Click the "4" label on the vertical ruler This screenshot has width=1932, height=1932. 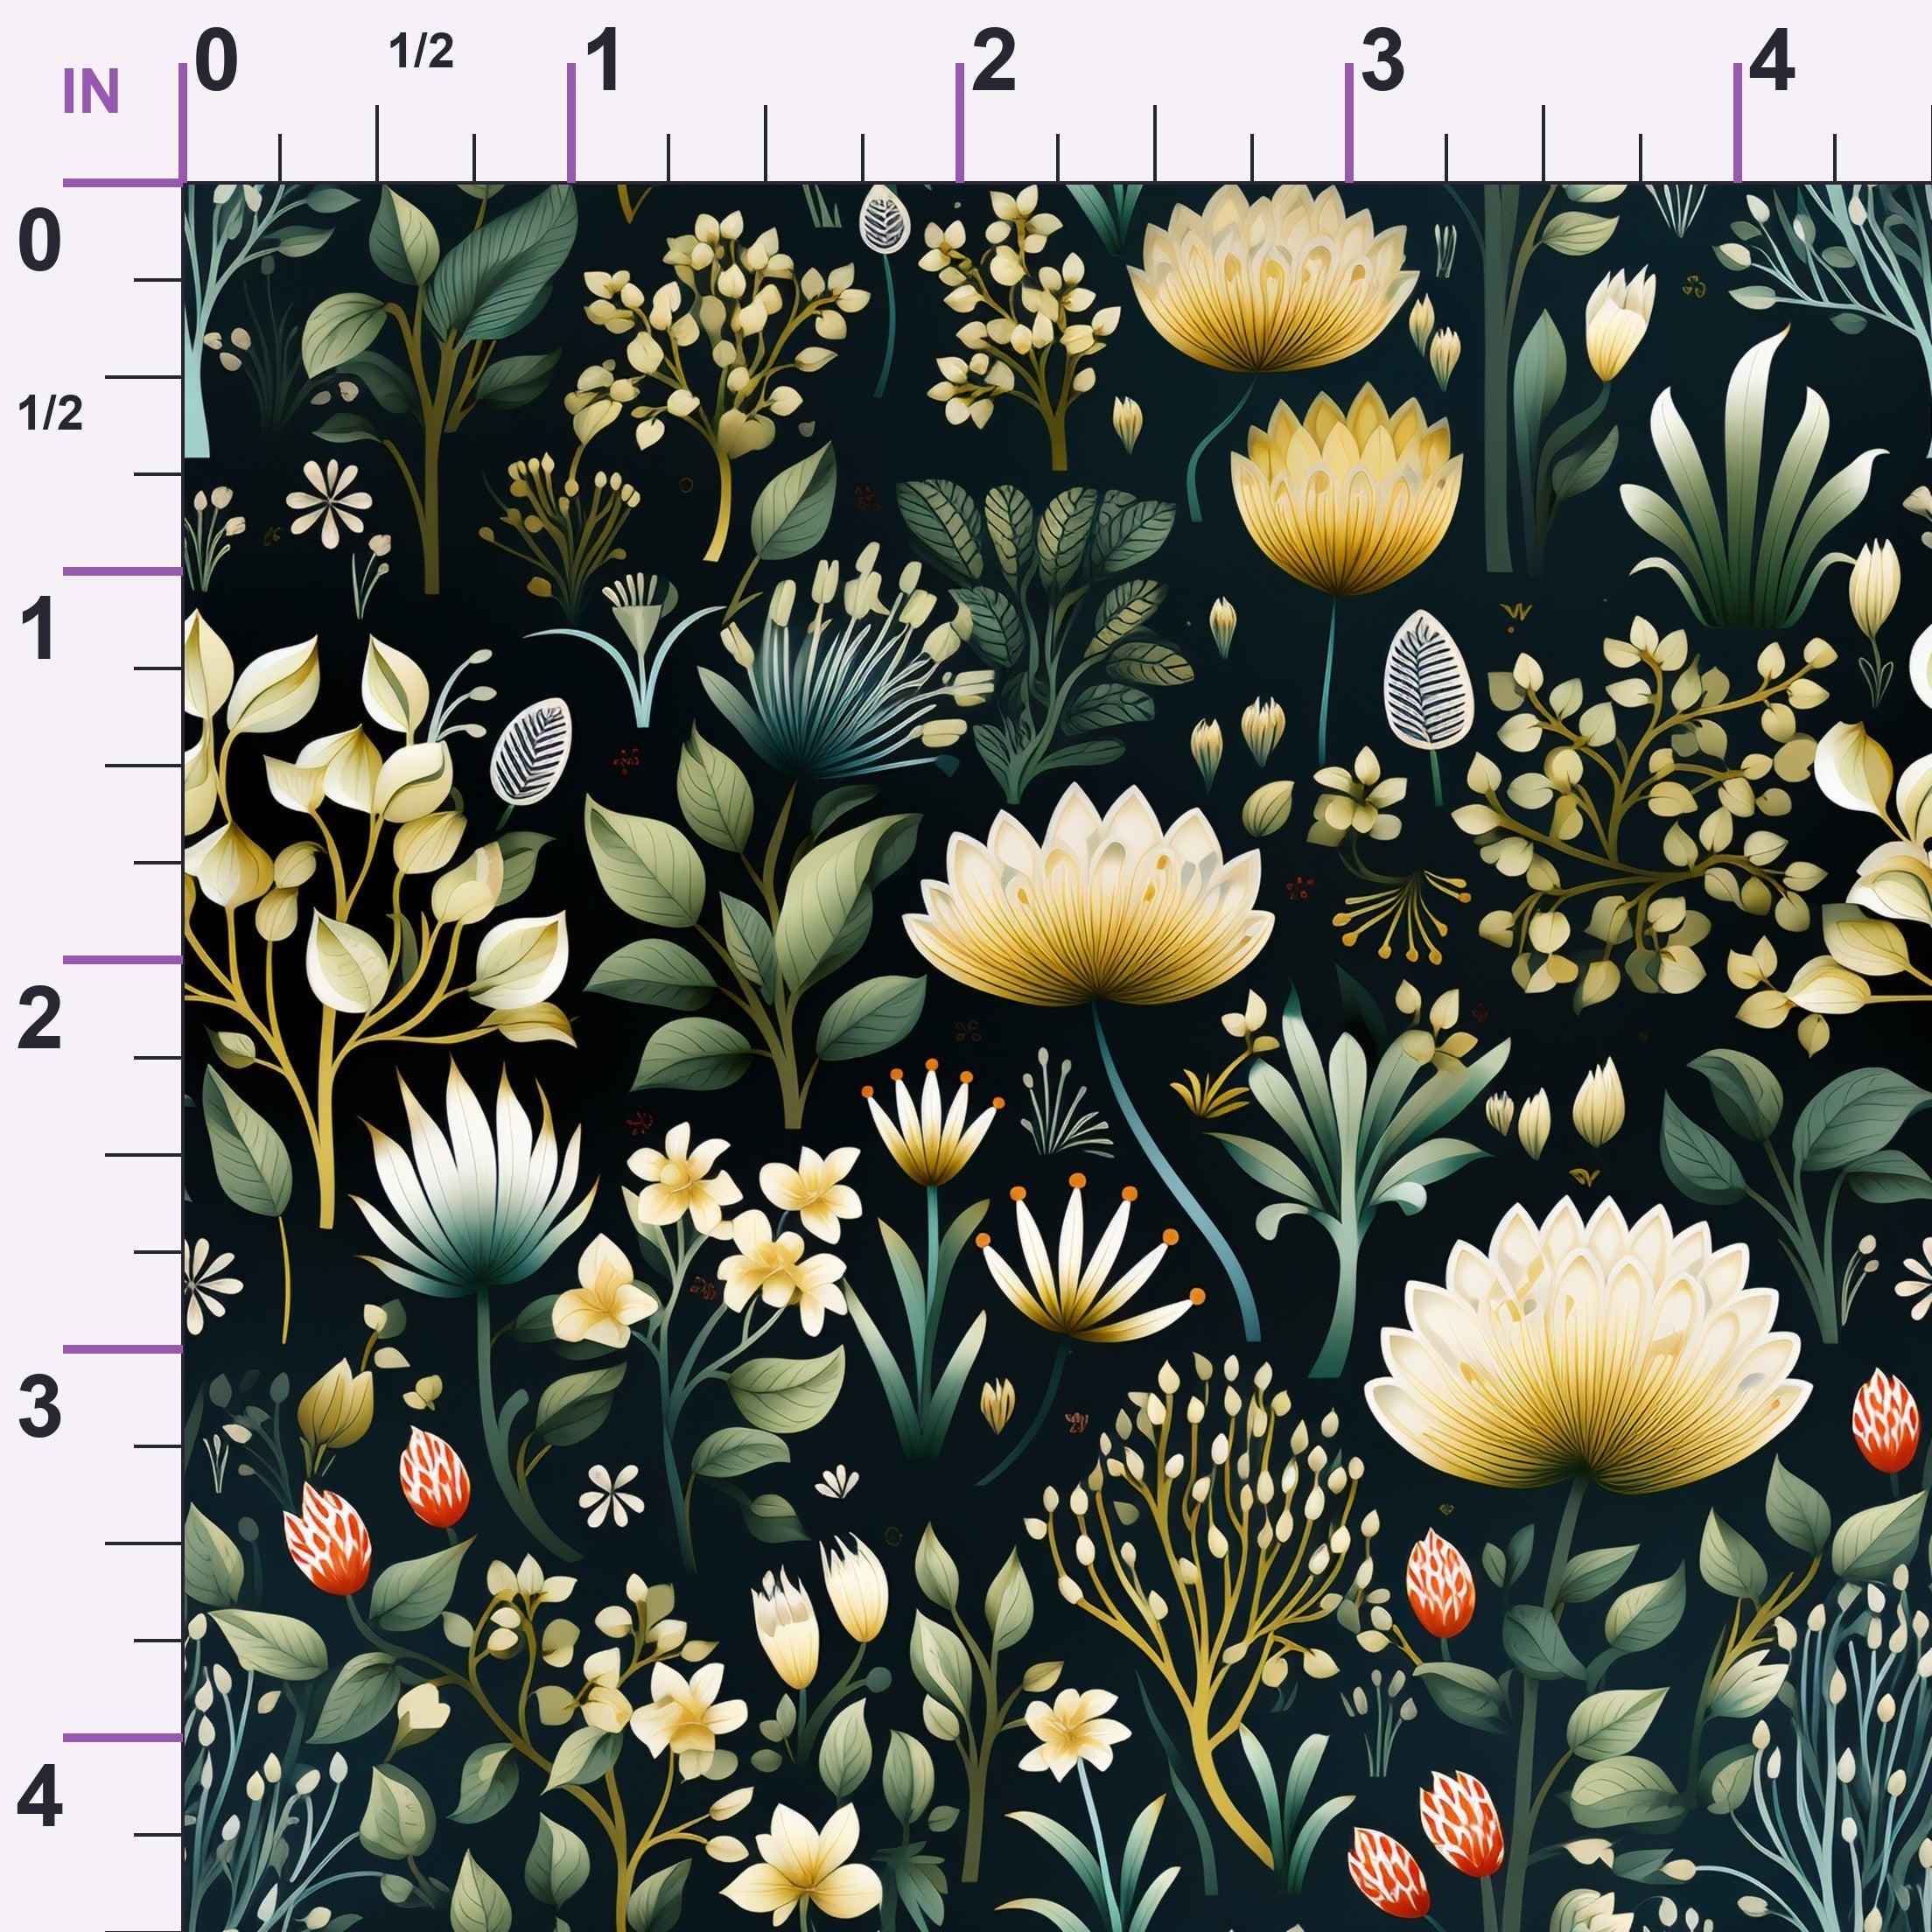point(40,1796)
